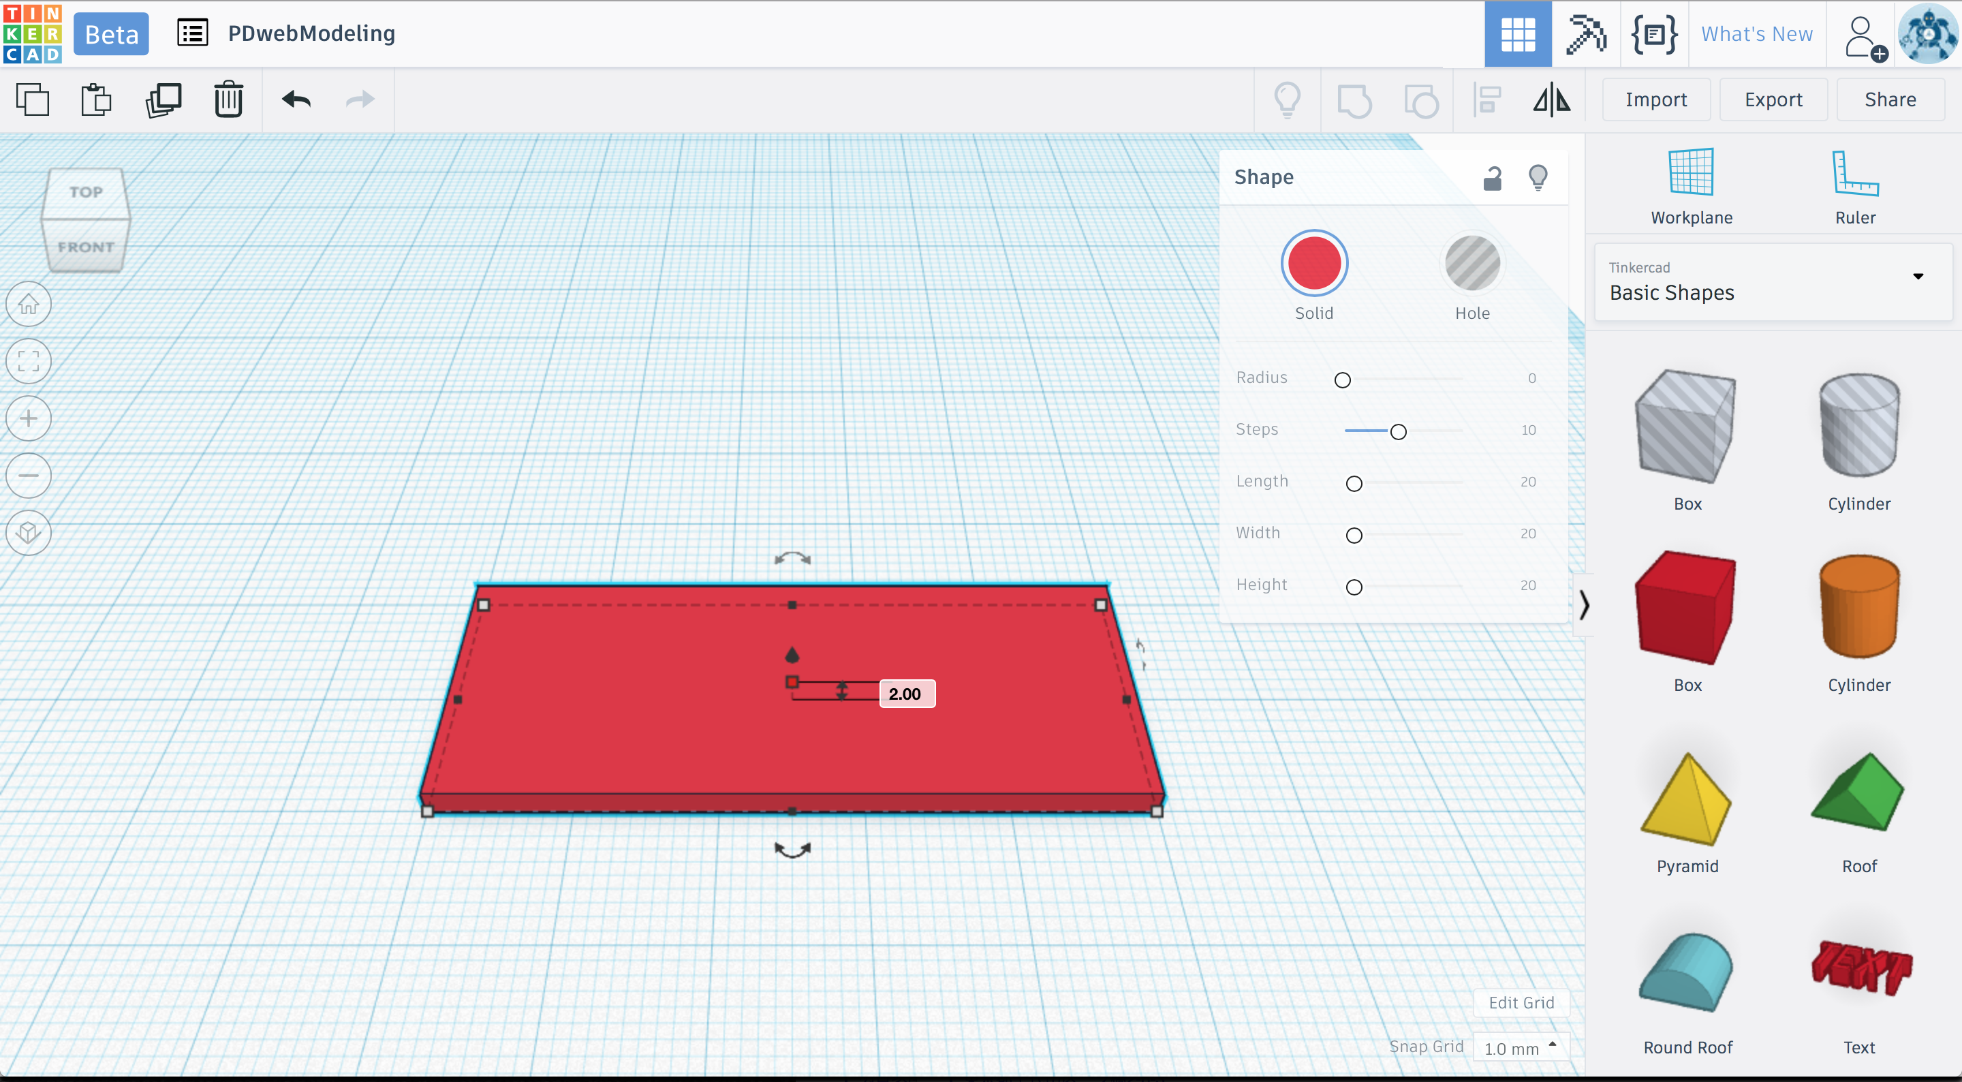The height and width of the screenshot is (1082, 1962).
Task: Click Fit all in view icon
Action: (29, 361)
